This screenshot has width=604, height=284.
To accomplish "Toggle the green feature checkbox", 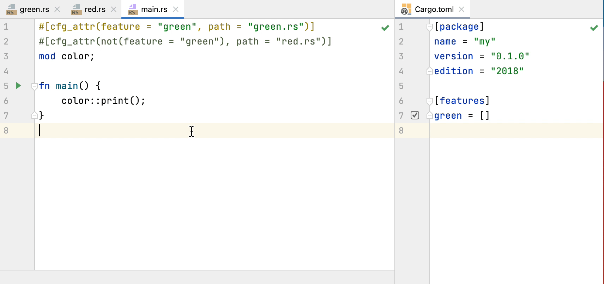I will pos(415,115).
